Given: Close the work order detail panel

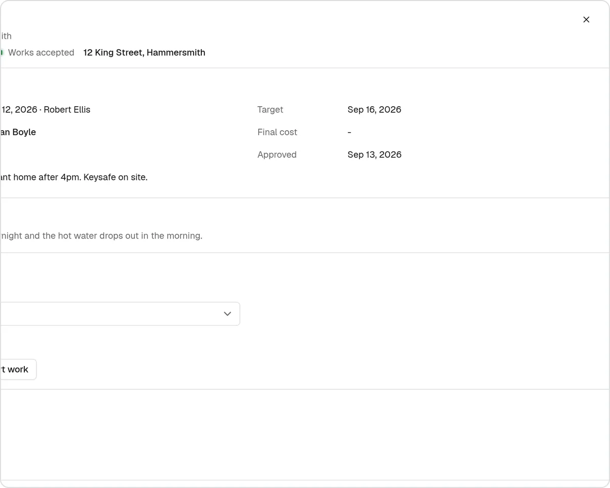Looking at the screenshot, I should (586, 20).
